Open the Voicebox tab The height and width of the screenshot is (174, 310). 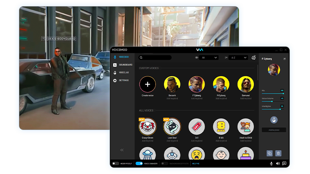122,57
